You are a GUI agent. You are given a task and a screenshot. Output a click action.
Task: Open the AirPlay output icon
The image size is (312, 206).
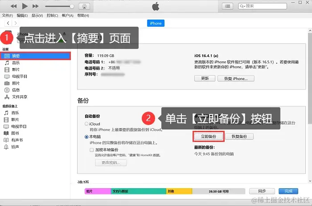(84, 6)
